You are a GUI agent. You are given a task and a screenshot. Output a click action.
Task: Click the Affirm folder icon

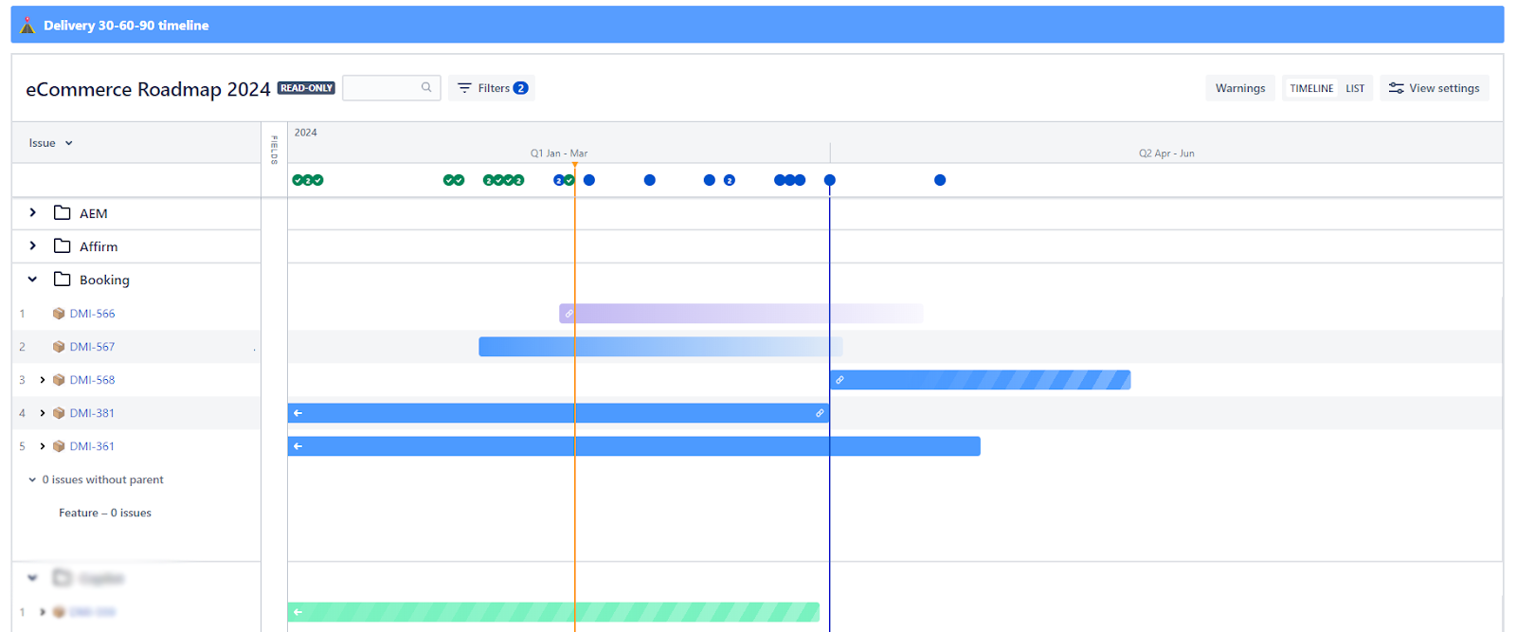[63, 246]
